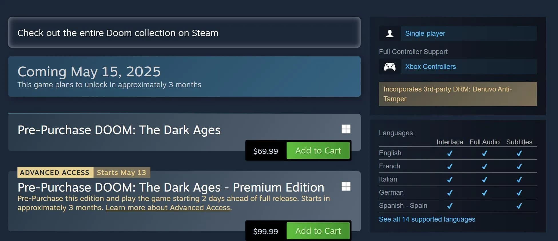Screen dimensions: 558x241
Task: Click the Single-player person icon
Action: click(x=390, y=33)
